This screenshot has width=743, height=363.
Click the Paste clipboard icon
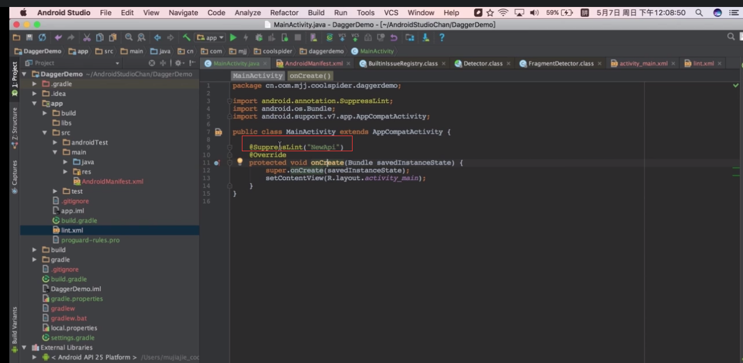(112, 37)
